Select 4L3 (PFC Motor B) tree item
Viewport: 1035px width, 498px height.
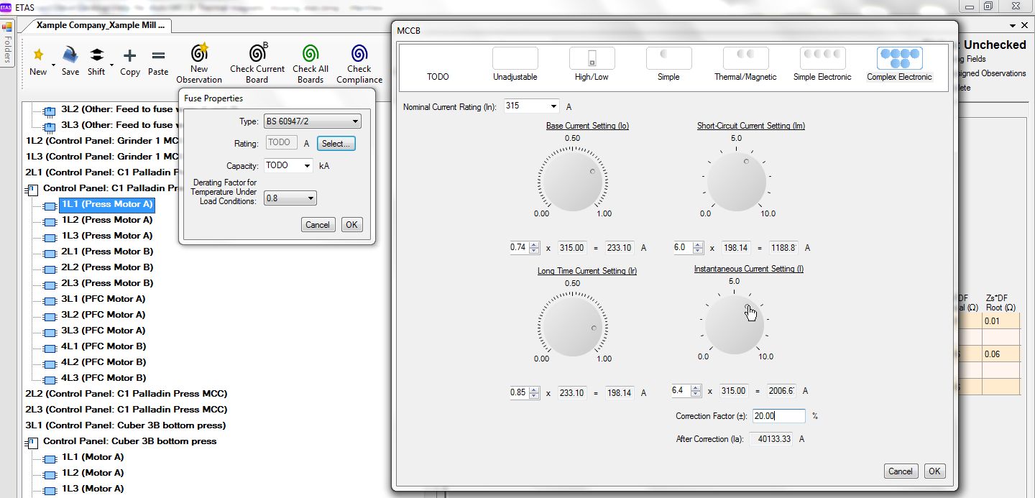(103, 378)
